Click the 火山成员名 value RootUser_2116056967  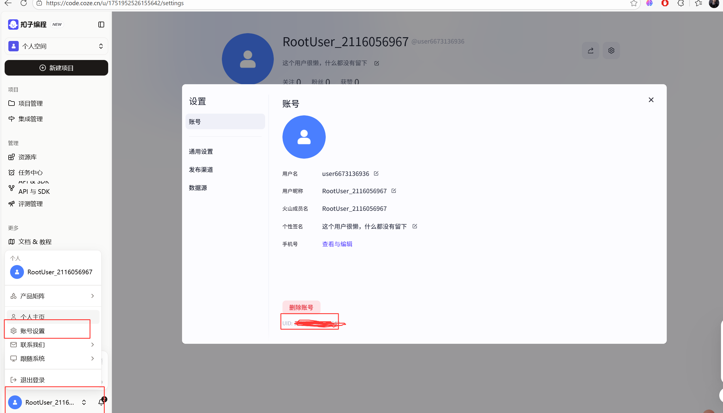354,209
